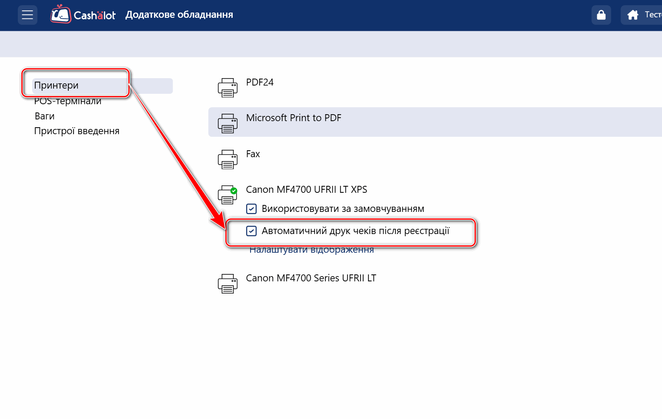Click the lock icon button

click(601, 15)
